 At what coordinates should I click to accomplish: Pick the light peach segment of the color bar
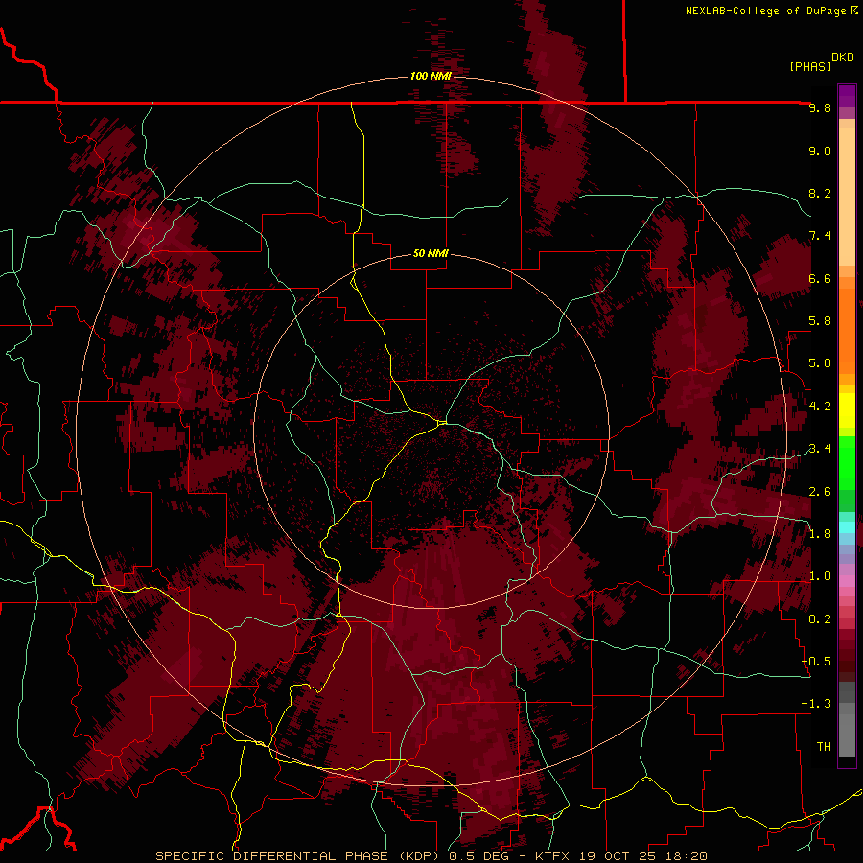847,197
